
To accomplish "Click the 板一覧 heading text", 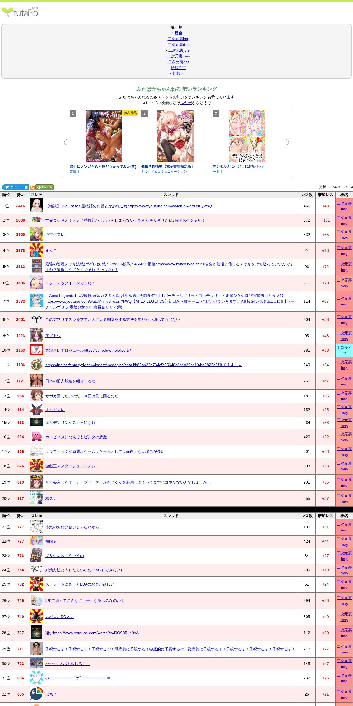I will tap(176, 27).
